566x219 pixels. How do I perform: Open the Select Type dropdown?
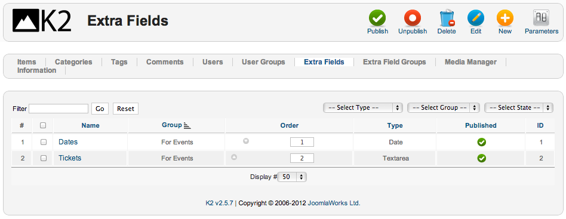coord(363,107)
